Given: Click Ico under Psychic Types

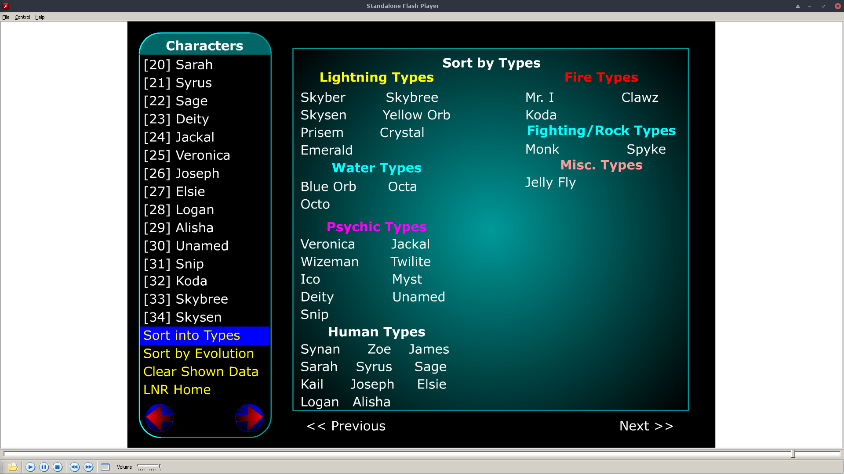Looking at the screenshot, I should 310,279.
